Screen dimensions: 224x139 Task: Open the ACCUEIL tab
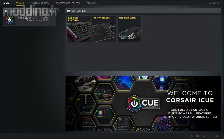[x=20, y=3]
